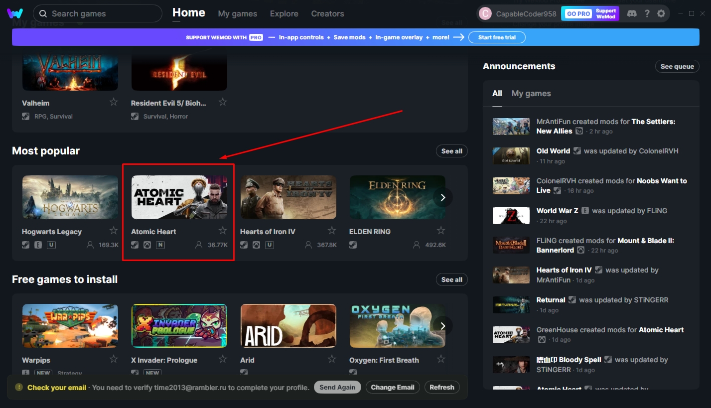Click the warning icon beside Check your email

(x=19, y=387)
